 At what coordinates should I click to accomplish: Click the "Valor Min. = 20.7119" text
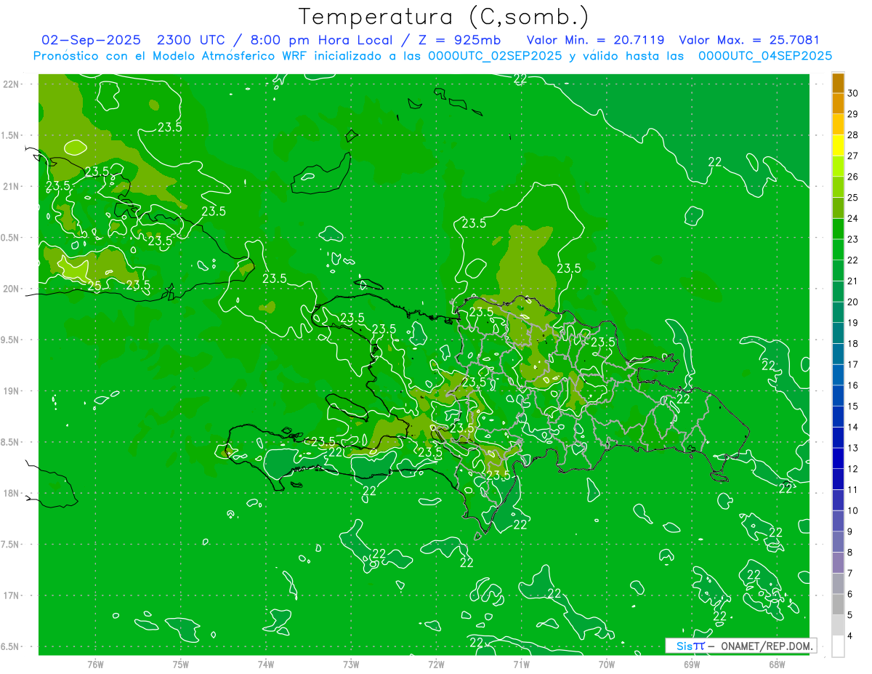pos(597,40)
